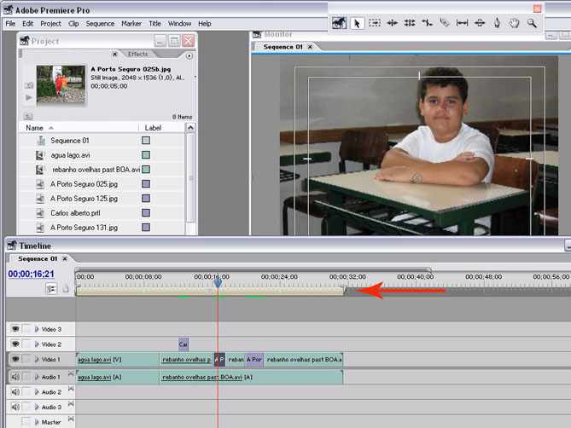571x428 pixels.
Task: Select the Hand tool
Action: click(514, 23)
